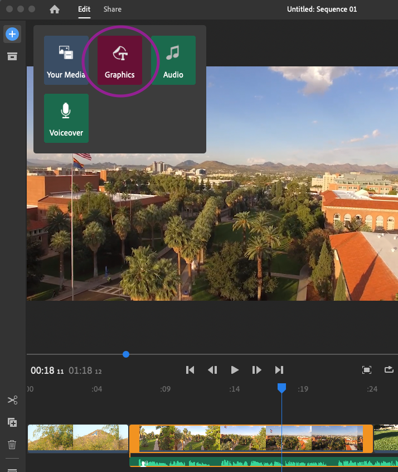Jump to the next edit point

coord(279,370)
